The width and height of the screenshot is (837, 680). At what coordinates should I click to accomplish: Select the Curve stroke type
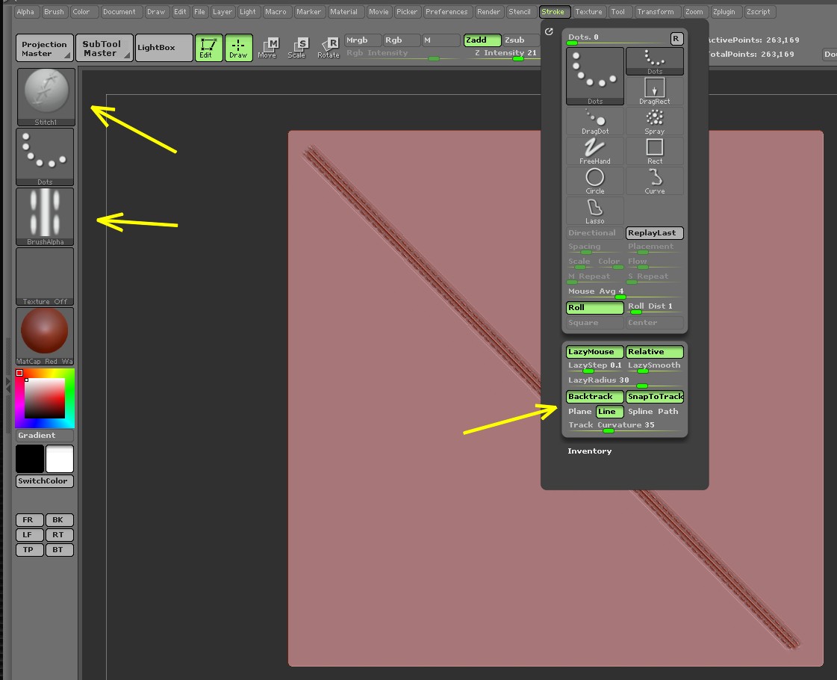[x=654, y=181]
